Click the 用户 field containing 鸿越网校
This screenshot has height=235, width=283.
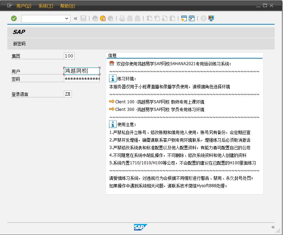(x=82, y=71)
